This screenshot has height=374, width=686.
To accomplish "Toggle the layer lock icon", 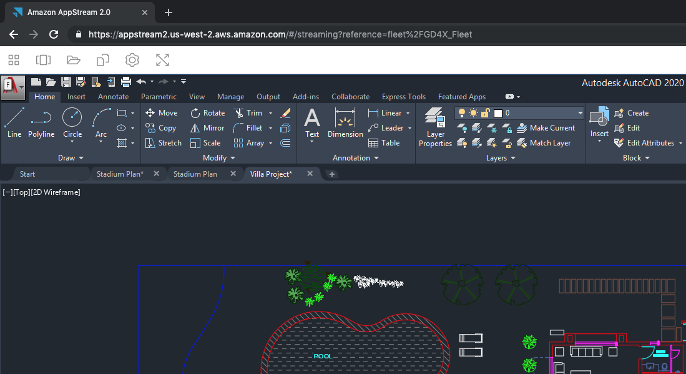I will (x=485, y=113).
